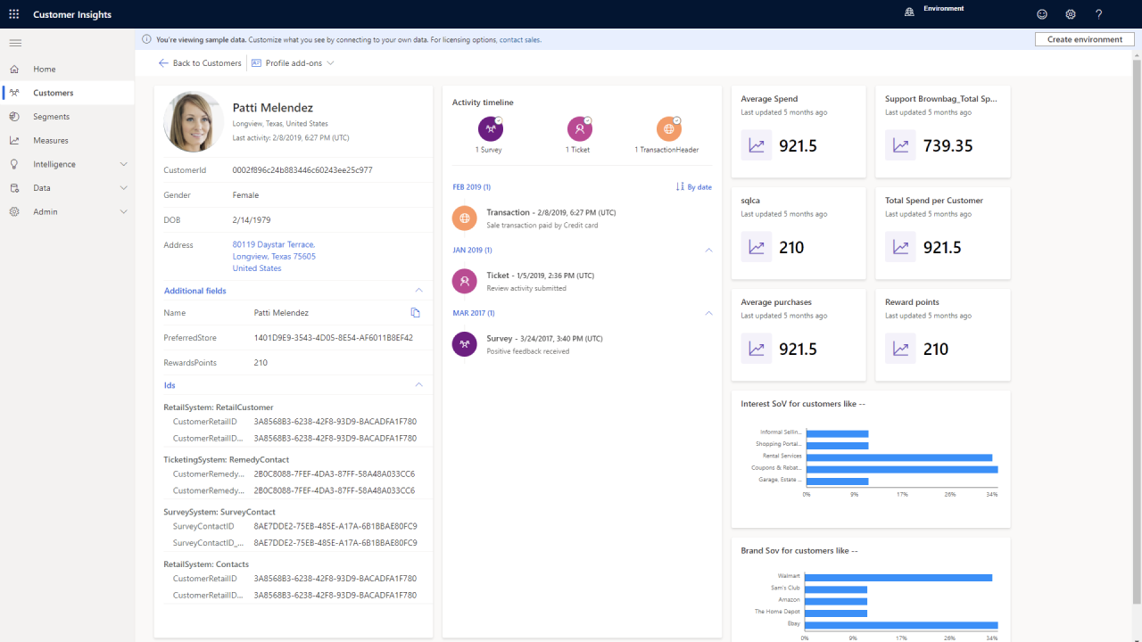
Task: Open the contact sales link
Action: click(521, 38)
